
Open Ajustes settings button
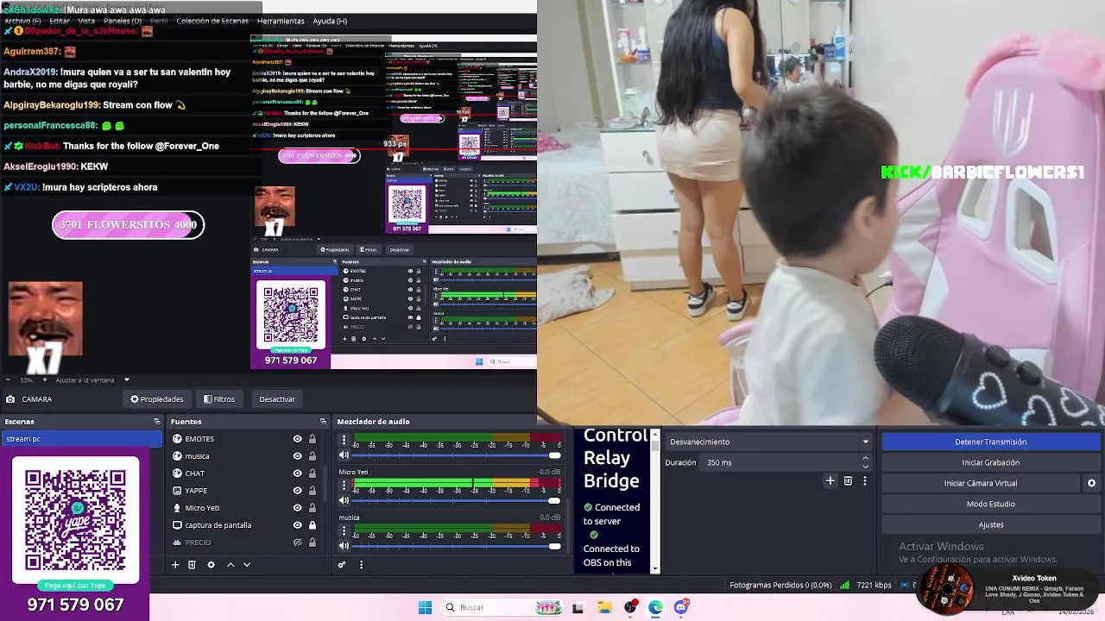tap(990, 524)
